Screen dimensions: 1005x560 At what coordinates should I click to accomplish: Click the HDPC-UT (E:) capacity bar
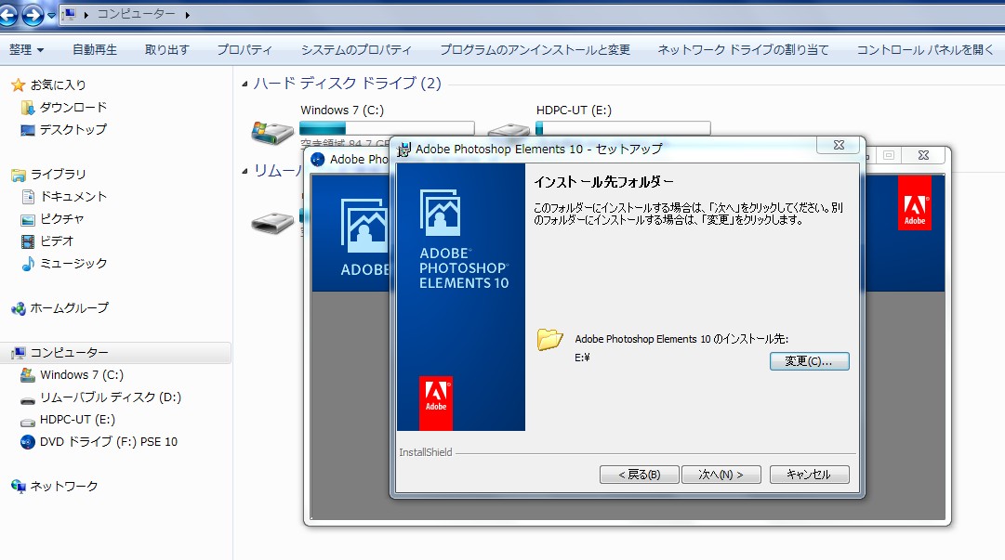623,128
